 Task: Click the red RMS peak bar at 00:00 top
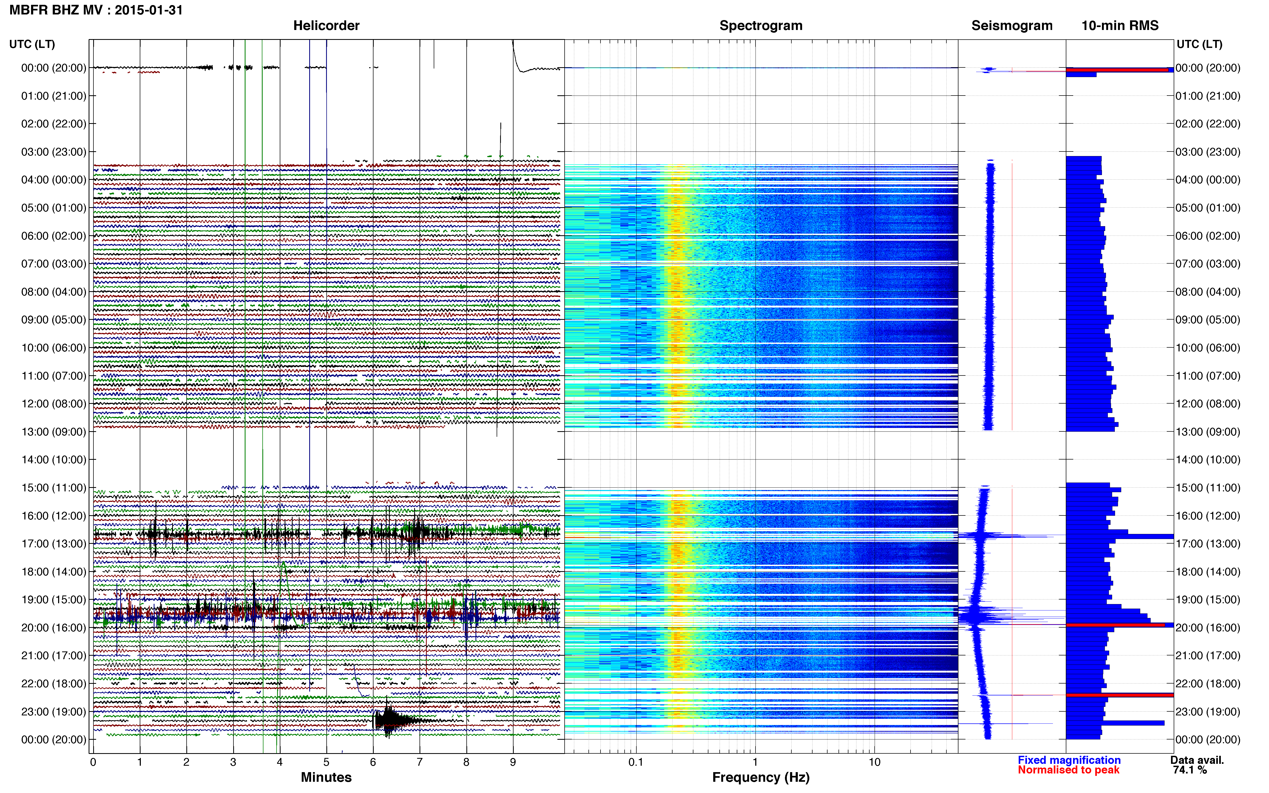point(1117,69)
